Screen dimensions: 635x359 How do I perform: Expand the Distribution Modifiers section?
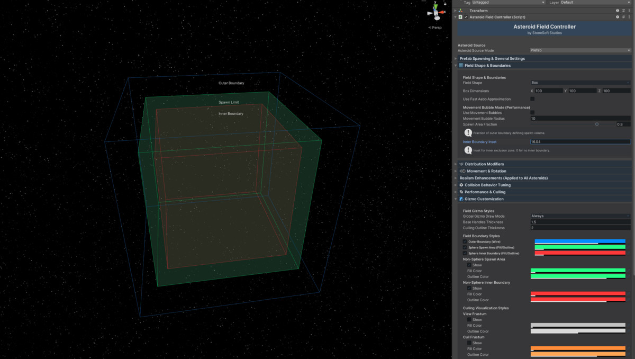(x=543, y=164)
